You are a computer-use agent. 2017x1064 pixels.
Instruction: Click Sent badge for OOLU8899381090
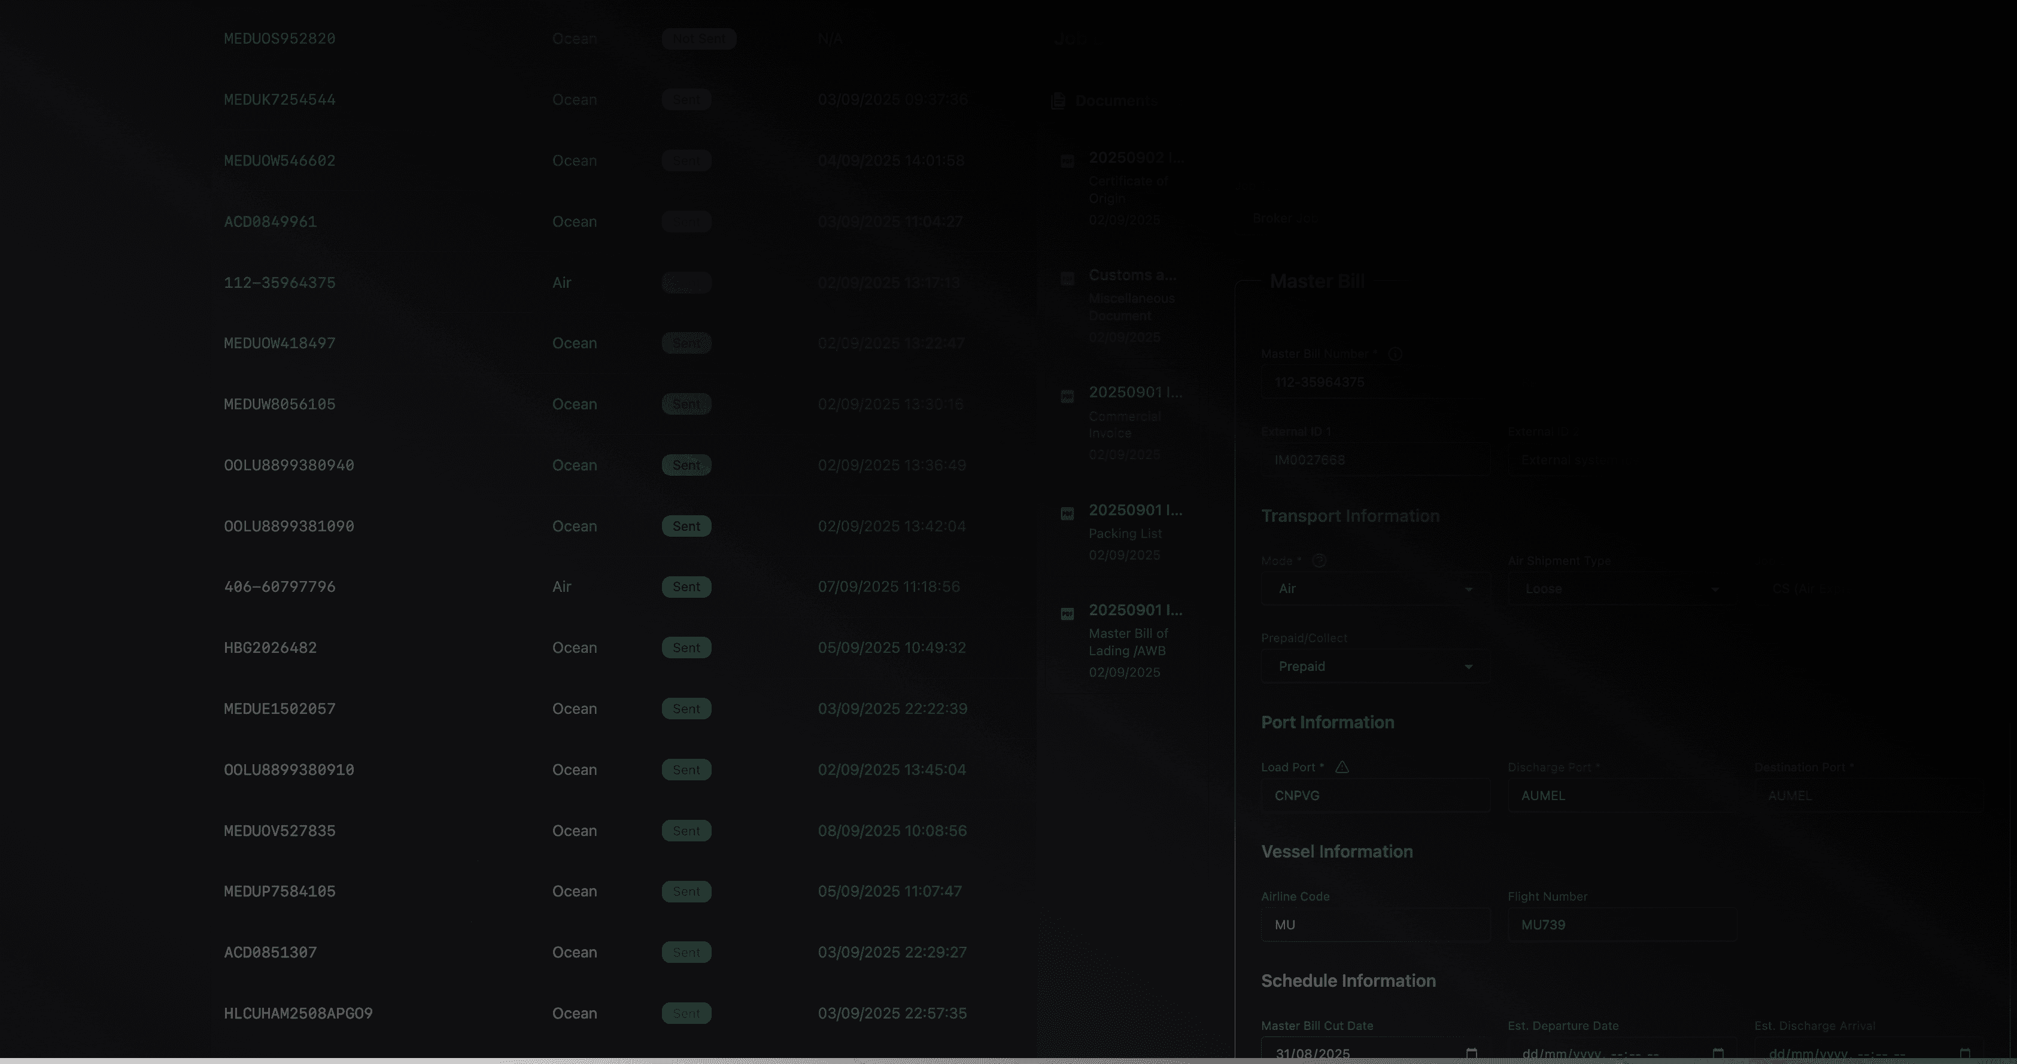686,526
